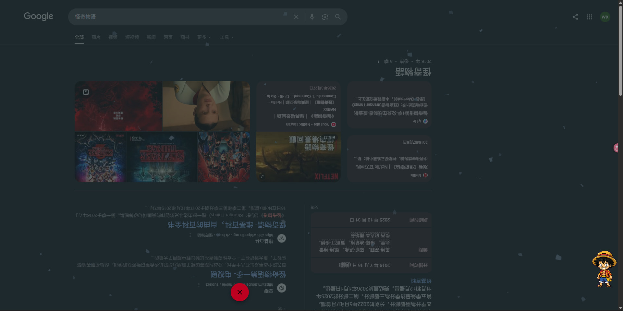Expand the Netflix video with the fullscreen icon
The width and height of the screenshot is (623, 311).
pyautogui.click(x=262, y=176)
